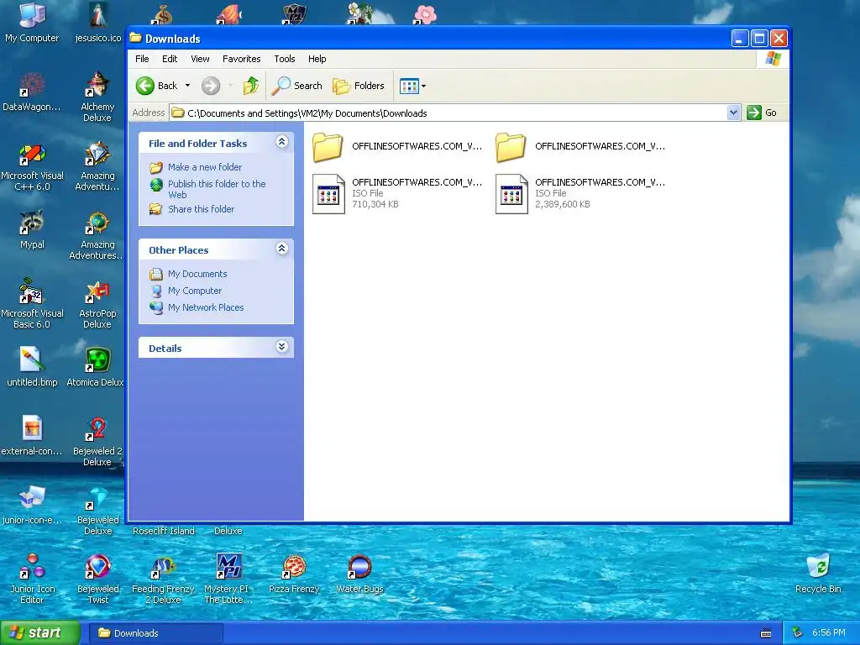Click the Downloads taskbar button
Viewport: 860px width, 645px height.
155,633
